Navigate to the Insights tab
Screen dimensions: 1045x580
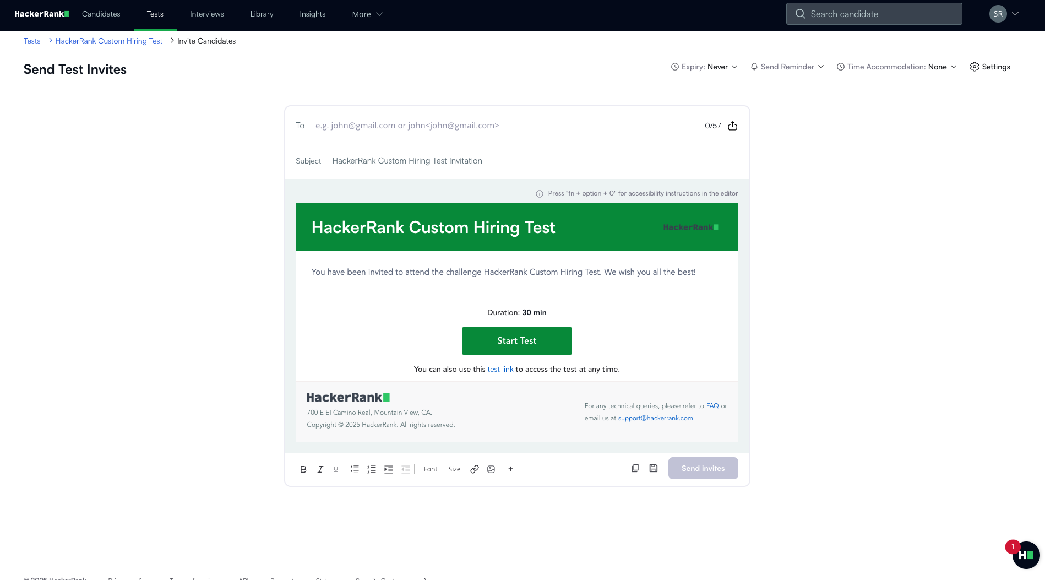click(x=313, y=14)
